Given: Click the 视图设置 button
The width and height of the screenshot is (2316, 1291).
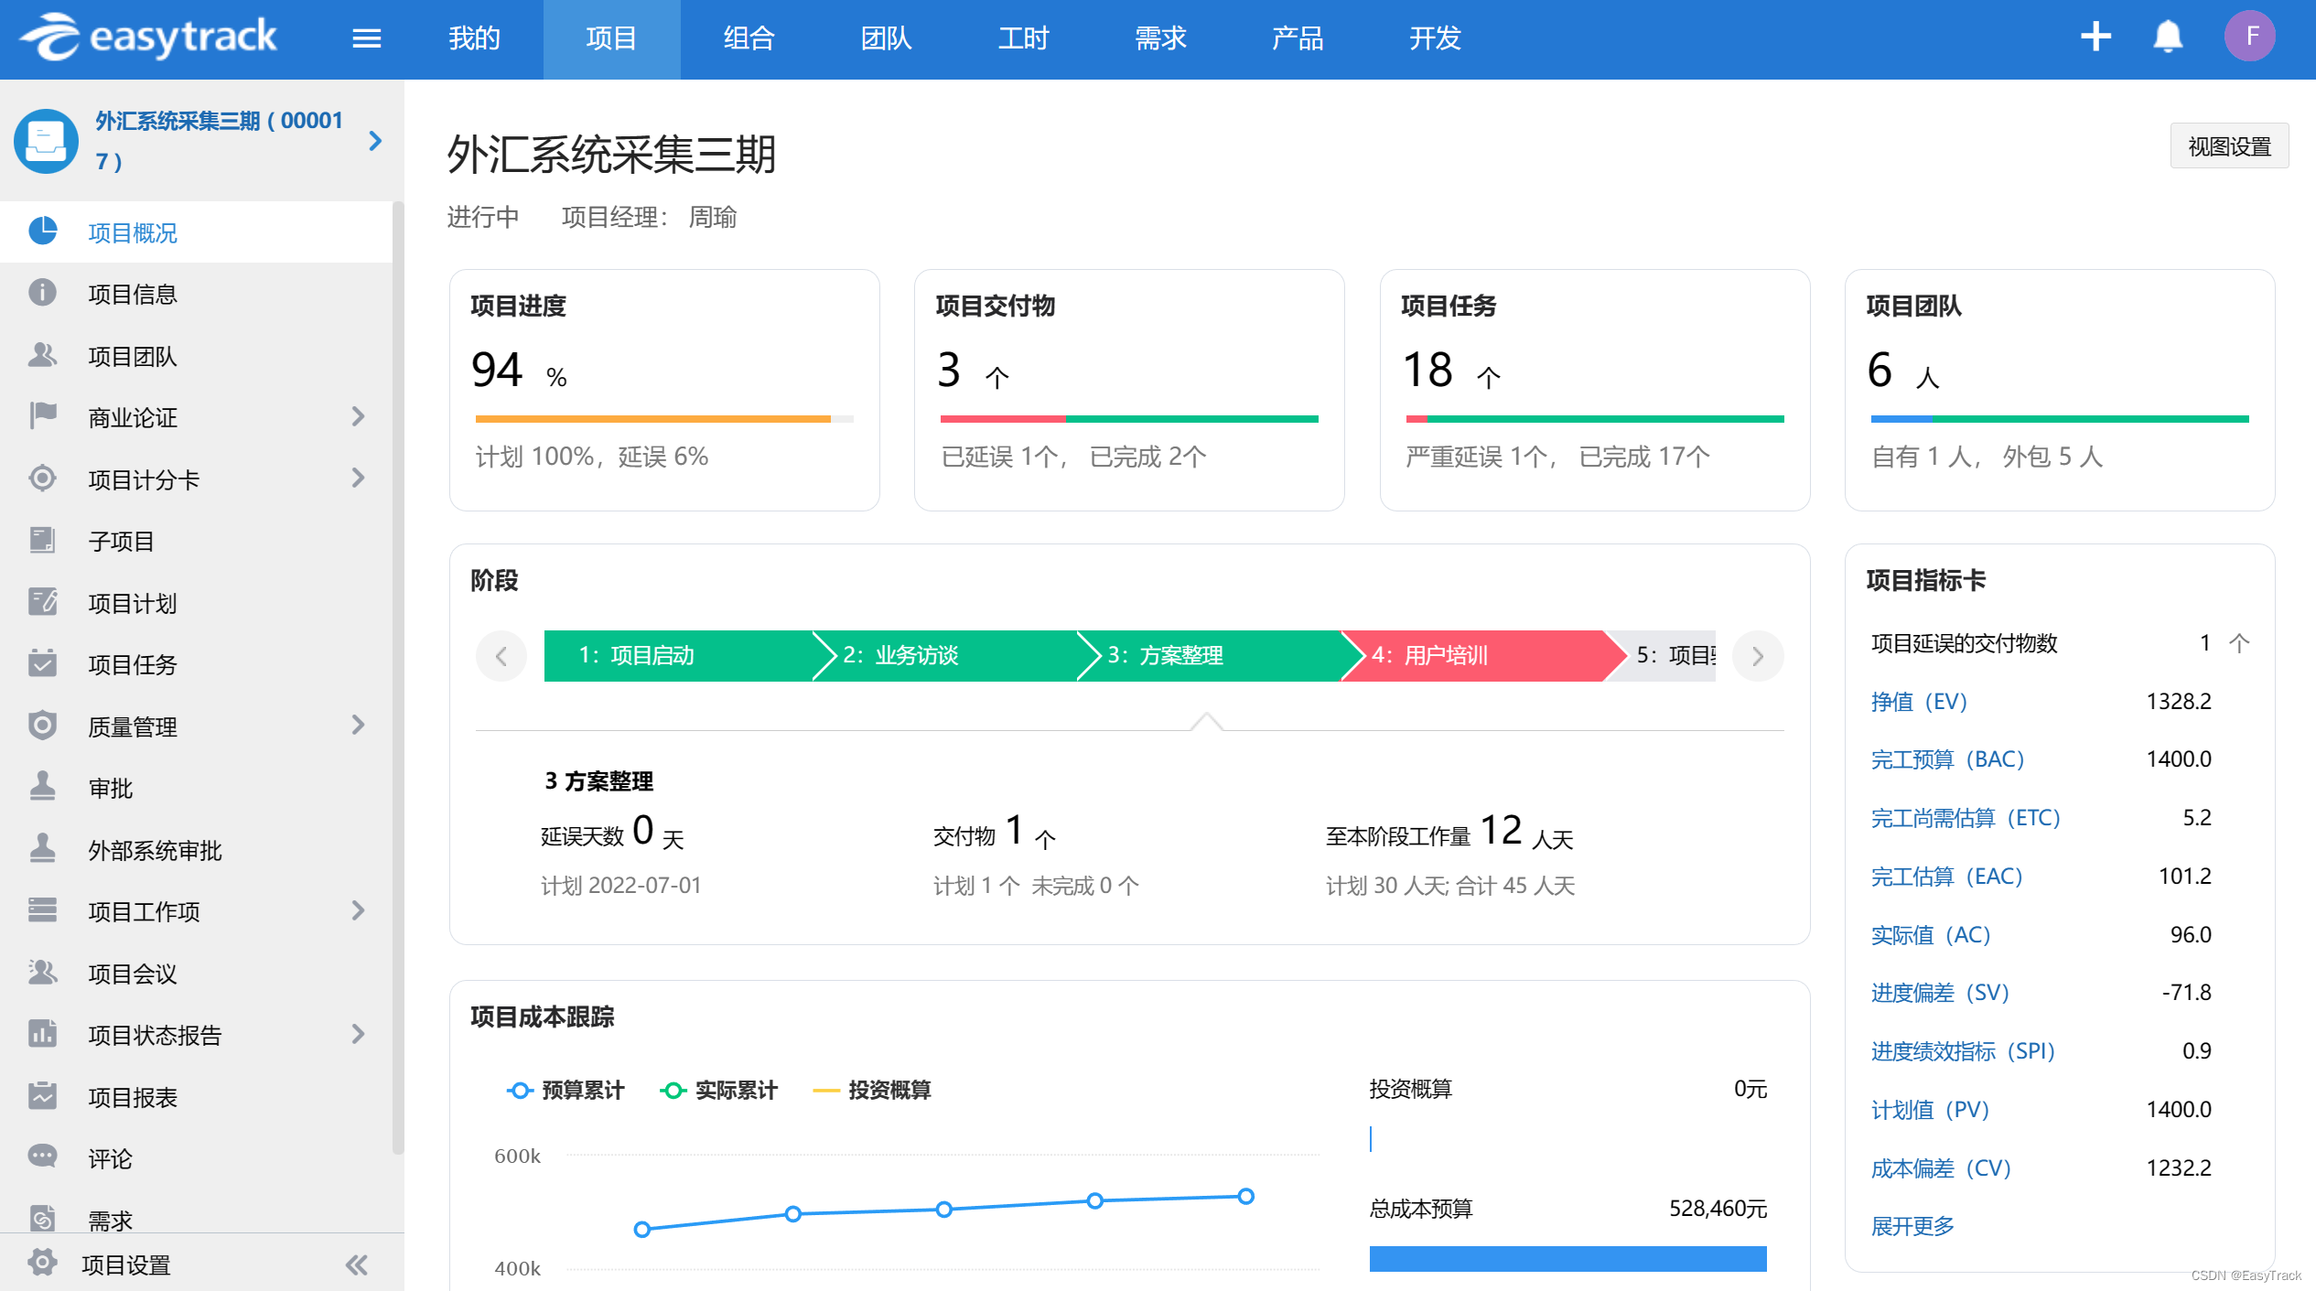Looking at the screenshot, I should 2228,146.
